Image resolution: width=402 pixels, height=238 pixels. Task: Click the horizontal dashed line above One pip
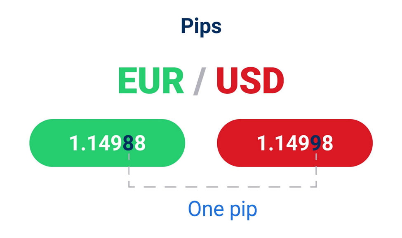[223, 187]
